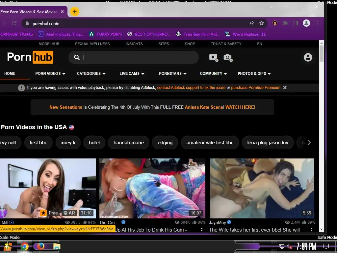Open the video thumbnail lasting 5:59
The height and width of the screenshot is (253, 337).
pos(262,188)
